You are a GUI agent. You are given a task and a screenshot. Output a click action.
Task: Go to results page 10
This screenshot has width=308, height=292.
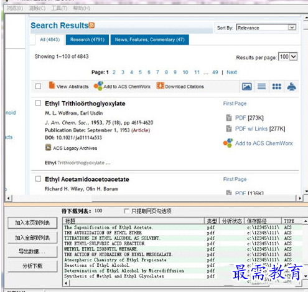point(185,72)
